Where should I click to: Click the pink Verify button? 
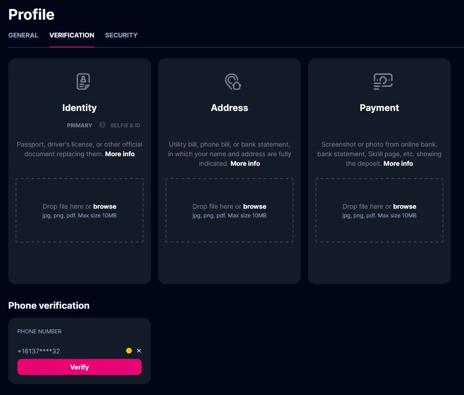tap(80, 367)
